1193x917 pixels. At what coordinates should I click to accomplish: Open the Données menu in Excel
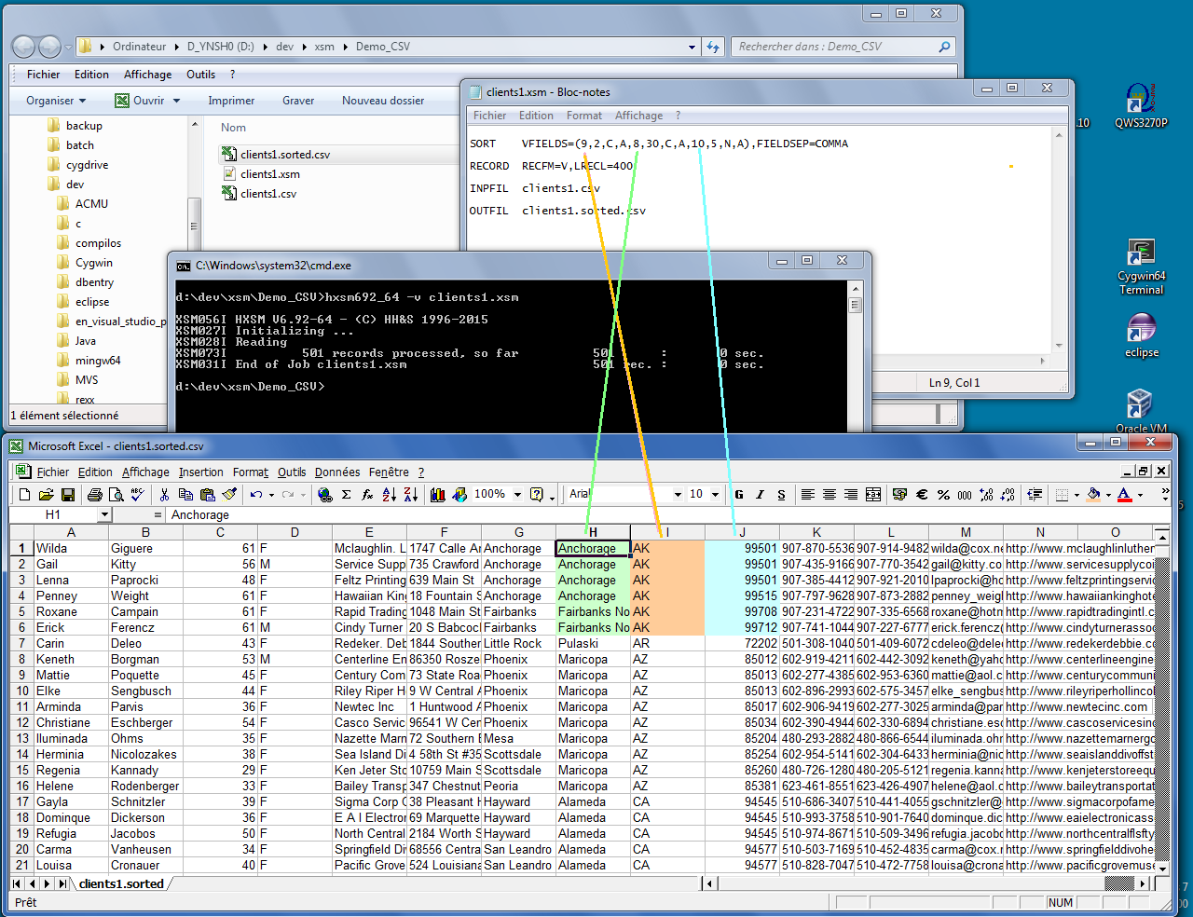[x=336, y=472]
